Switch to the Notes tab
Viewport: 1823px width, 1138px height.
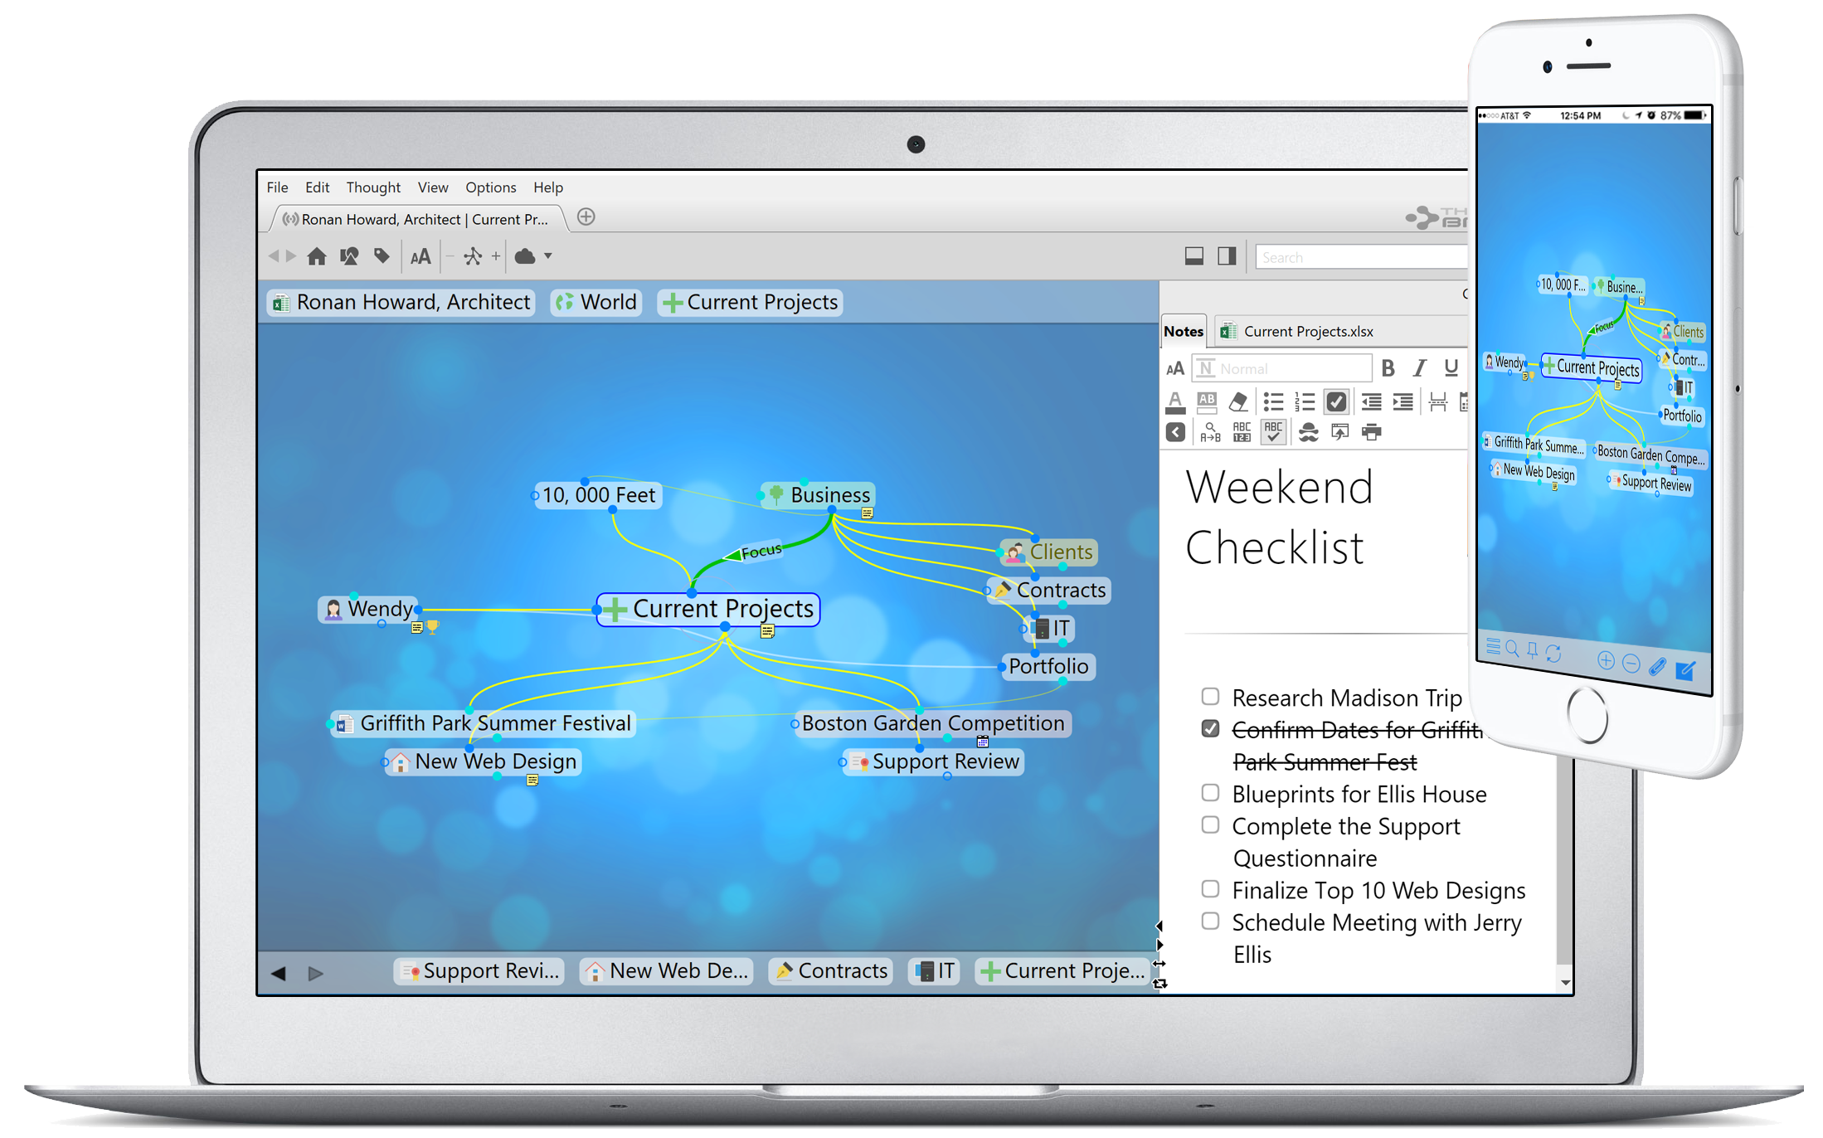1181,329
